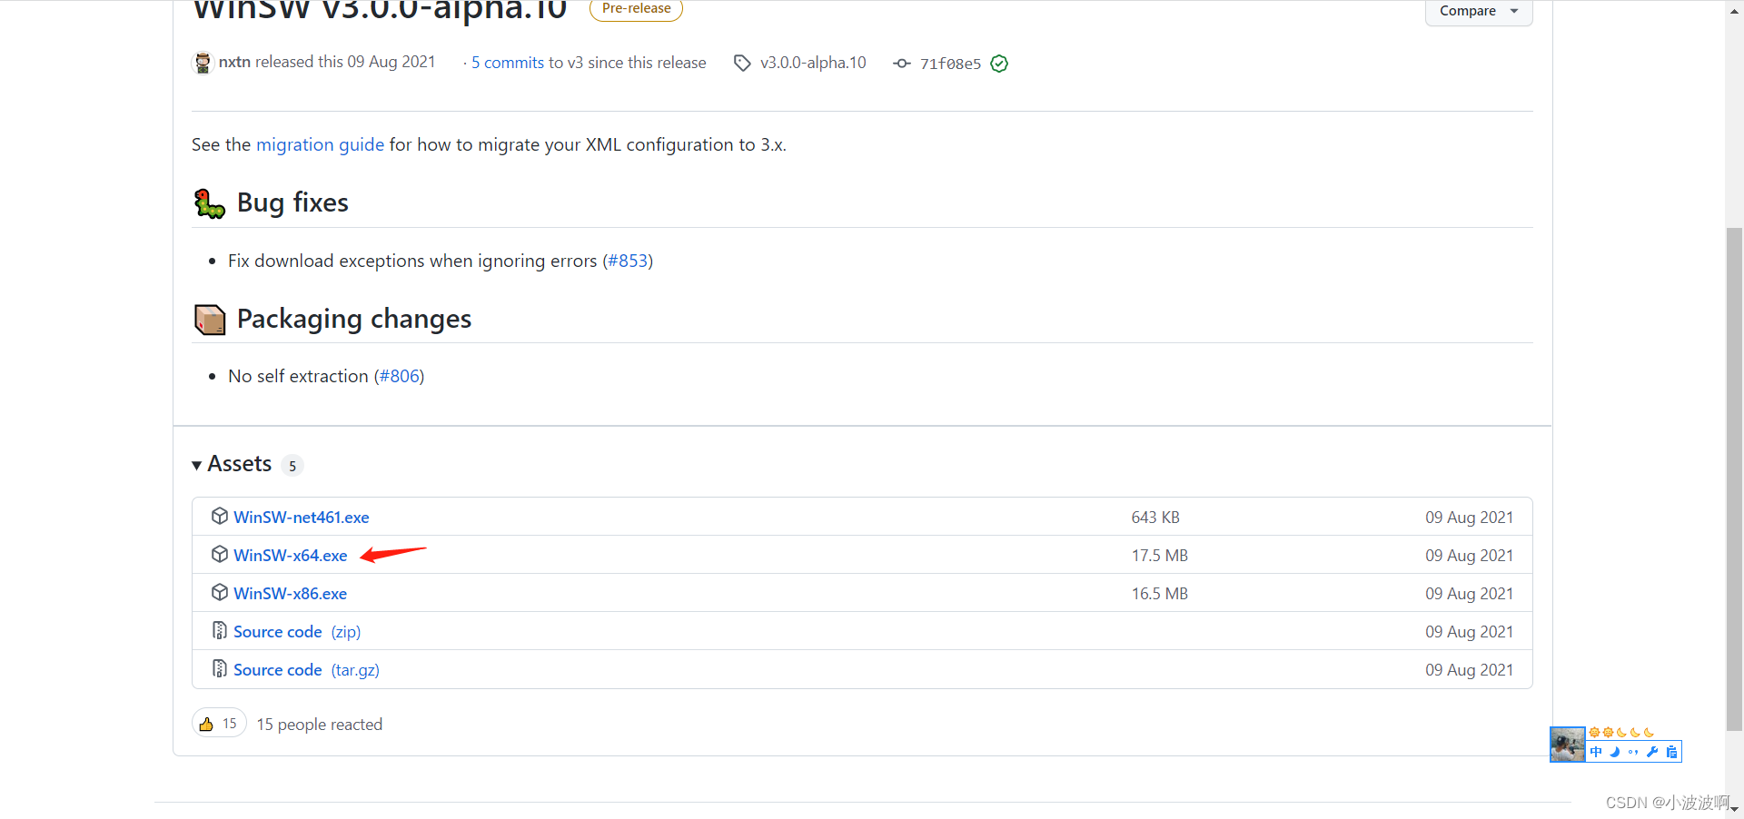Open issue #806
The height and width of the screenshot is (819, 1744).
tap(400, 376)
